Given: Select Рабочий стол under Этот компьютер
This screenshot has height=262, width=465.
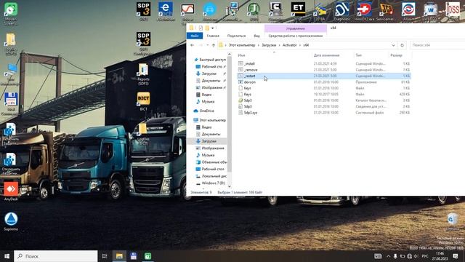Looking at the screenshot, I should click(x=210, y=169).
